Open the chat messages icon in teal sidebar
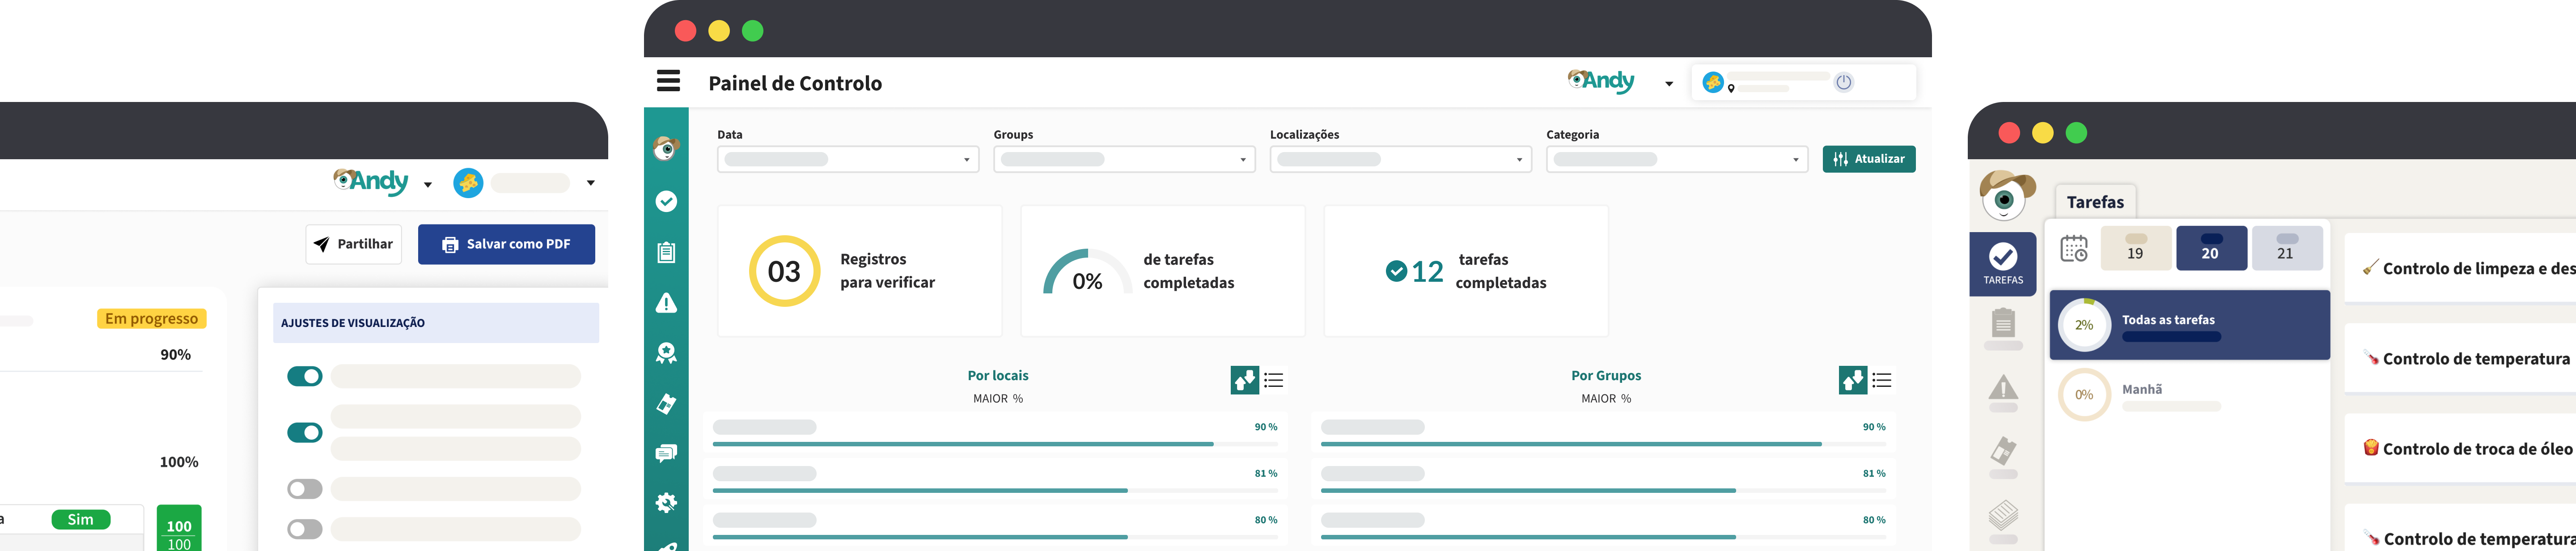 pyautogui.click(x=666, y=453)
